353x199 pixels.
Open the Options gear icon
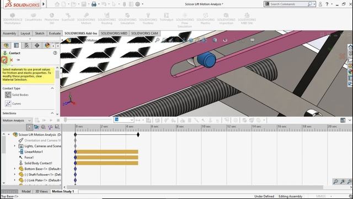(137, 4)
